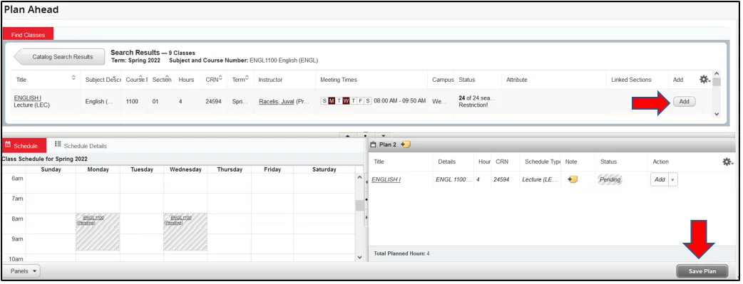
Task: Click the Instructor column header
Action: [x=270, y=80]
